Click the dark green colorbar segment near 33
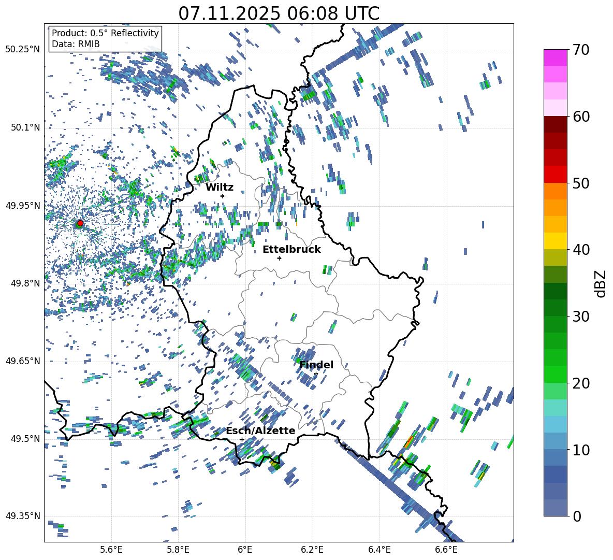The height and width of the screenshot is (560, 613). [x=555, y=291]
